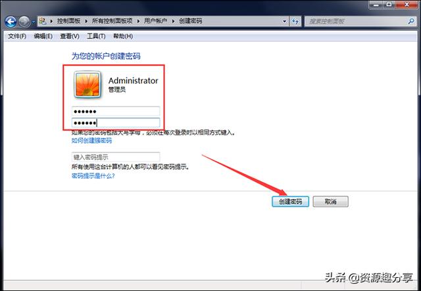Click the 取消 button

330,202
